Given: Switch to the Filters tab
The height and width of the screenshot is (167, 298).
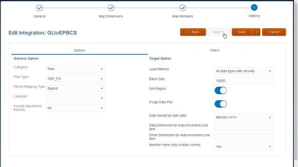Looking at the screenshot, I should [215, 51].
